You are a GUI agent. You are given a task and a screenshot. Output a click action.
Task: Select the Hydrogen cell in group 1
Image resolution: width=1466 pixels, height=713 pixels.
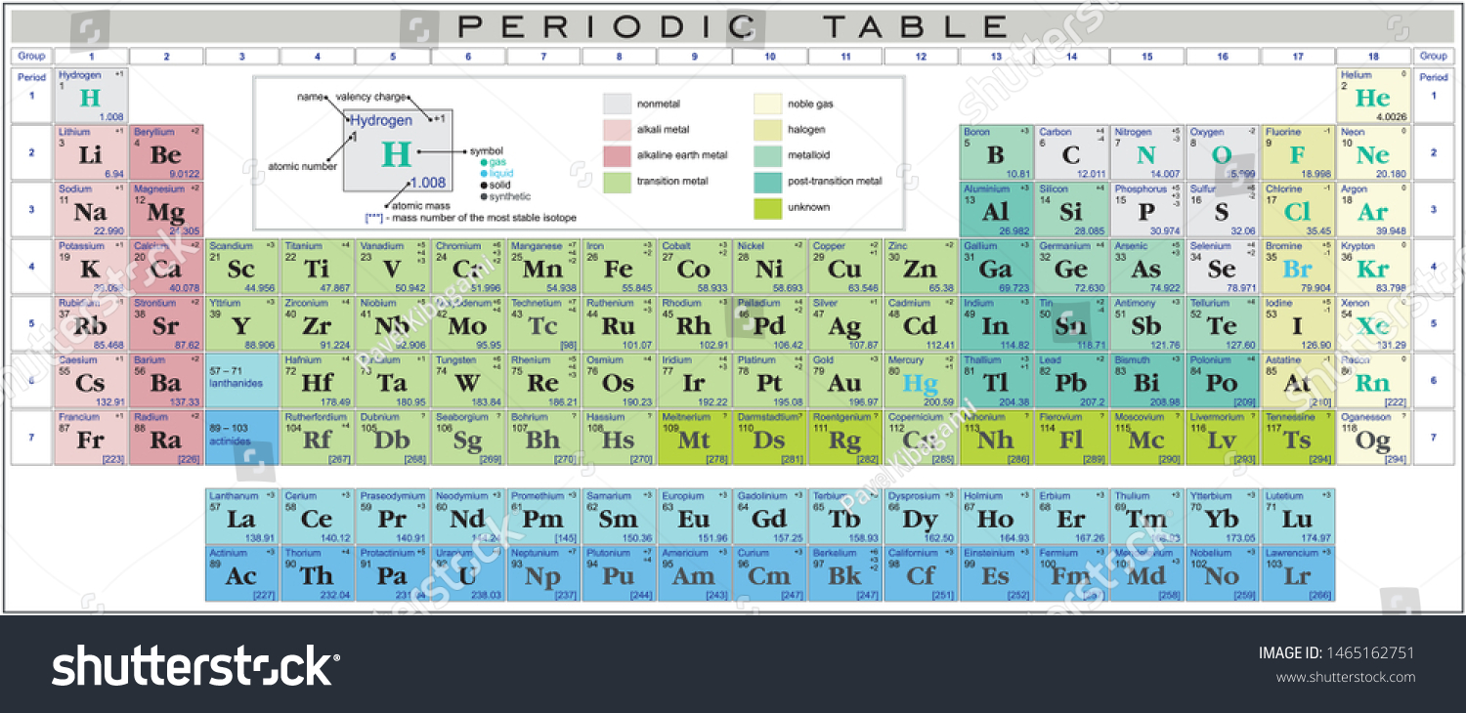click(x=91, y=95)
